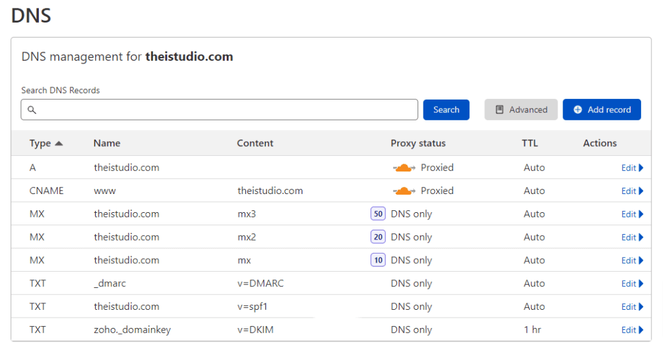The width and height of the screenshot is (663, 348).
Task: Click the blue Search button
Action: pyautogui.click(x=446, y=110)
